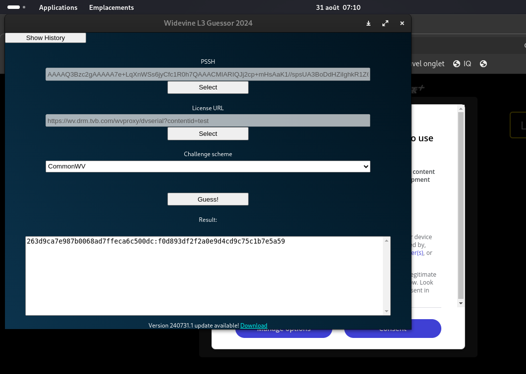The height and width of the screenshot is (374, 526).
Task: Click the PSSH input field
Action: coord(208,74)
